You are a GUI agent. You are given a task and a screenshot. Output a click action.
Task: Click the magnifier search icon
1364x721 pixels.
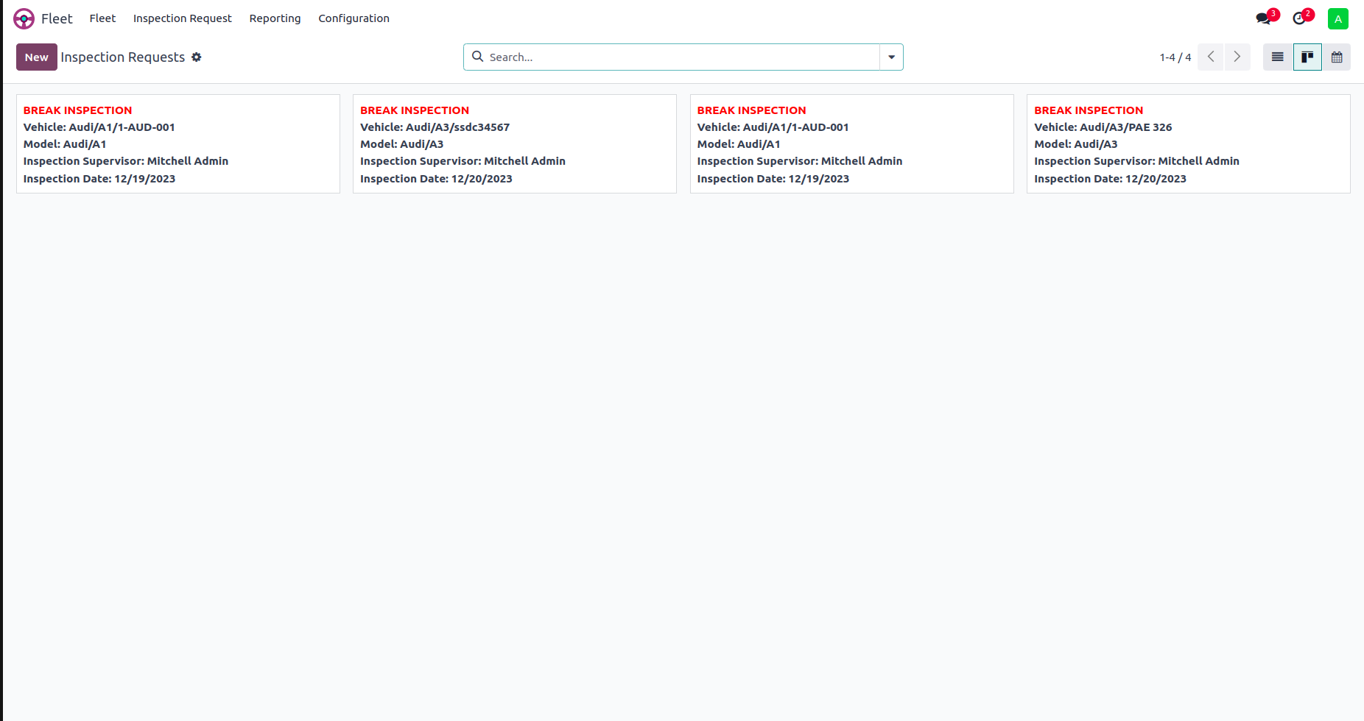click(477, 57)
